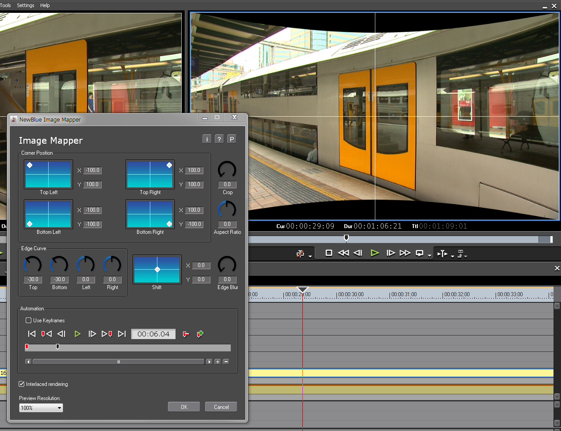This screenshot has width=561, height=431.
Task: Open the Help menu
Action: coord(45,5)
